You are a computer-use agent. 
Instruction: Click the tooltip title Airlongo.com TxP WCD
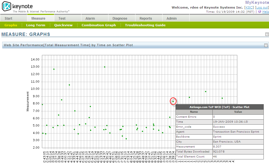click(x=219, y=107)
